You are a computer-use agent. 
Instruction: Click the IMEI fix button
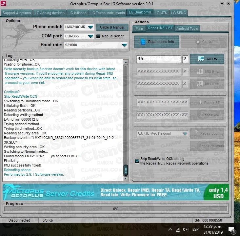pyautogui.click(x=207, y=59)
